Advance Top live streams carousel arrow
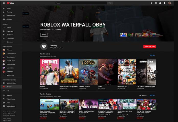178x122 pixels. pyautogui.click(x=156, y=104)
